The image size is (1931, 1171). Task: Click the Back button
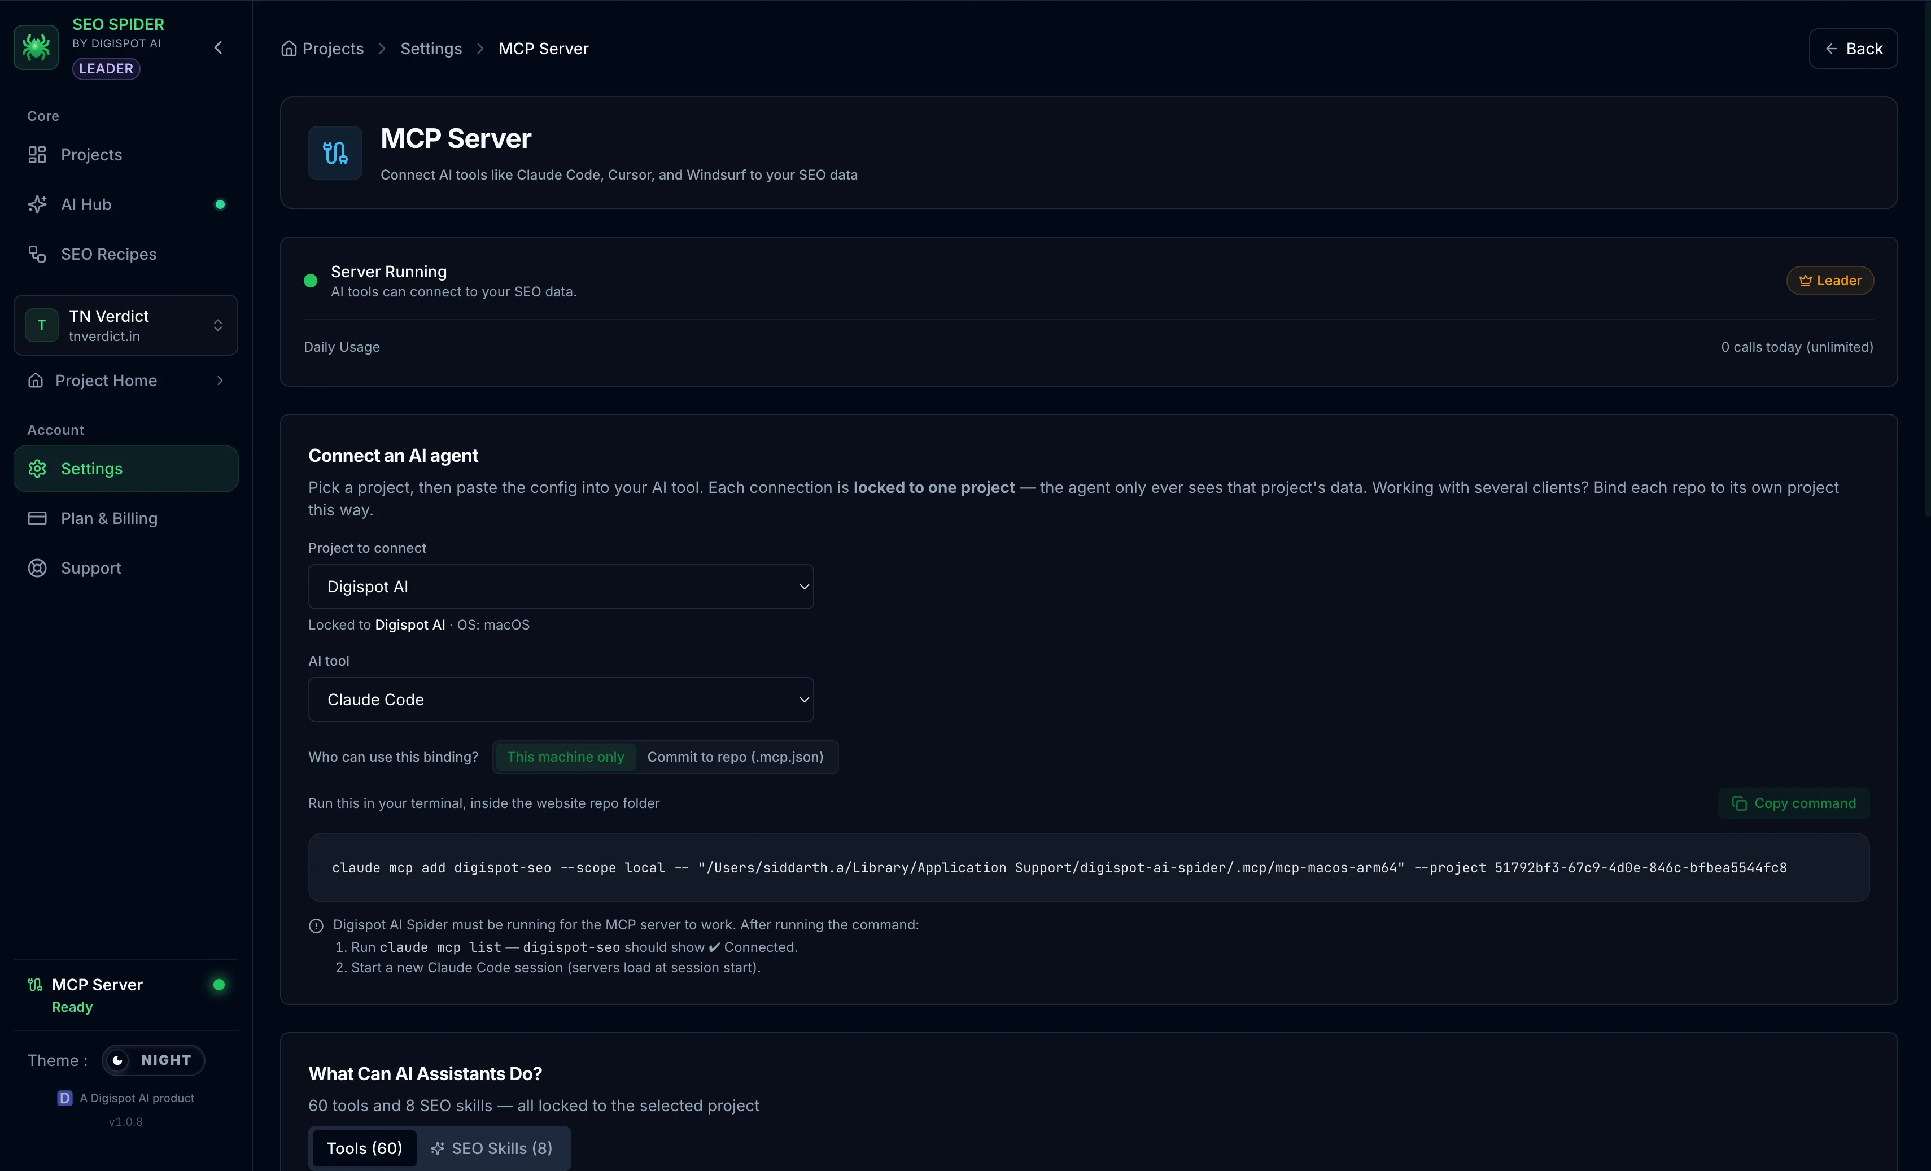tap(1853, 49)
